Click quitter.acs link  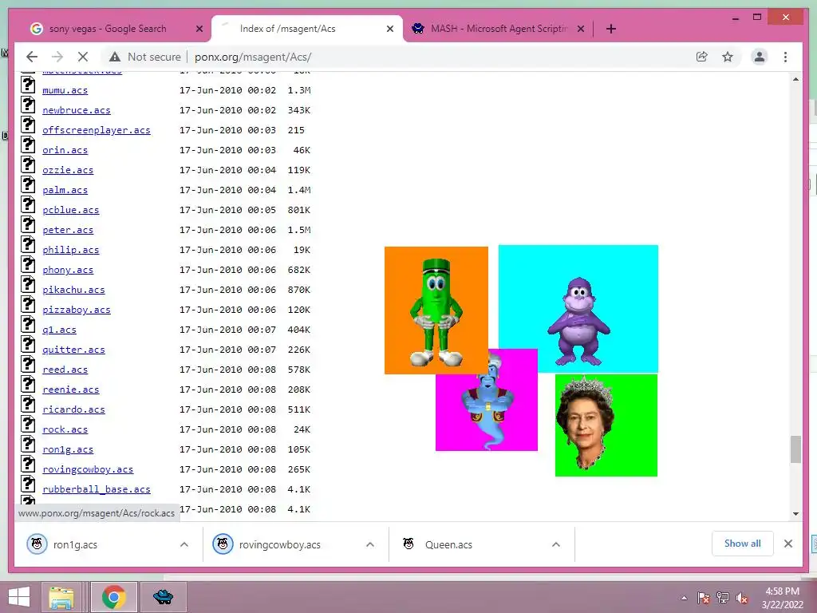[73, 350]
